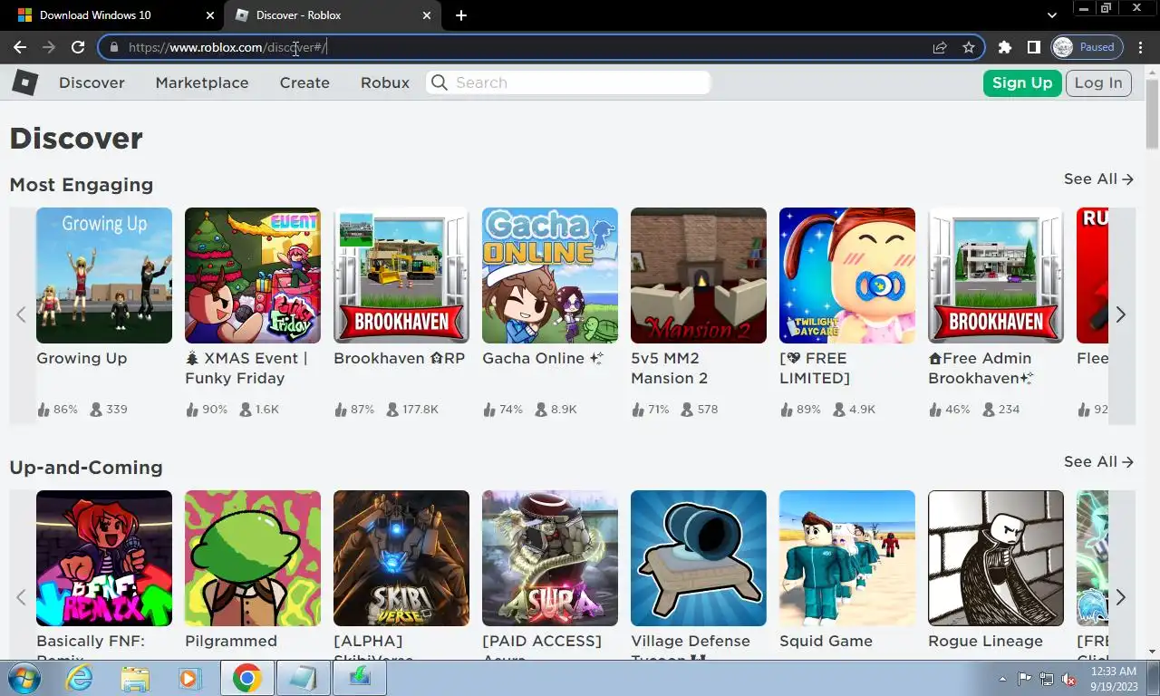This screenshot has width=1160, height=696.
Task: Click the Roblox logo icon
Action: [x=24, y=82]
